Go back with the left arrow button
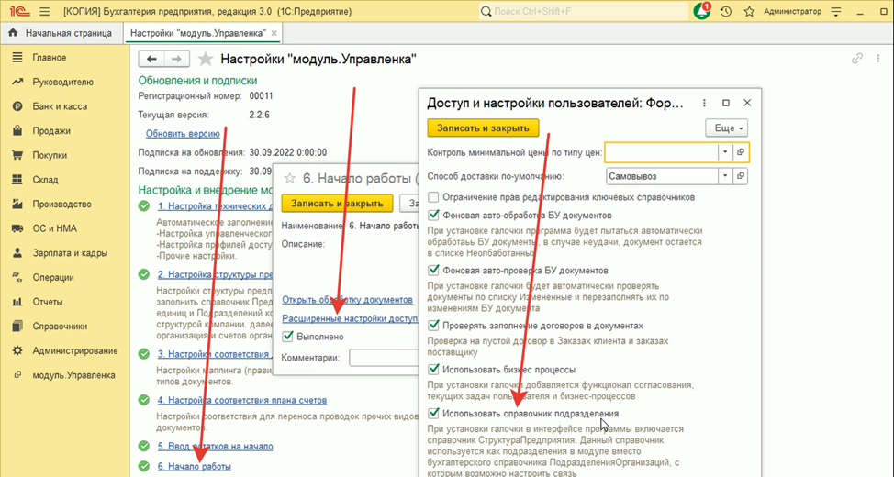This screenshot has width=894, height=477. [151, 59]
